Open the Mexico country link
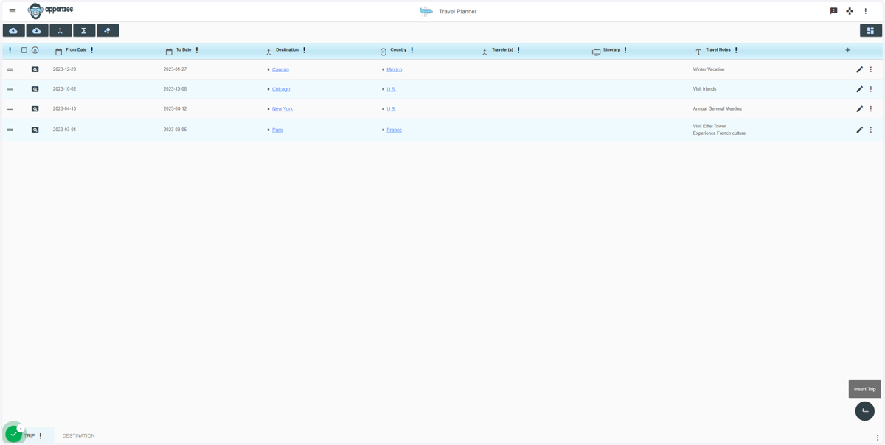Image resolution: width=885 pixels, height=445 pixels. click(395, 69)
